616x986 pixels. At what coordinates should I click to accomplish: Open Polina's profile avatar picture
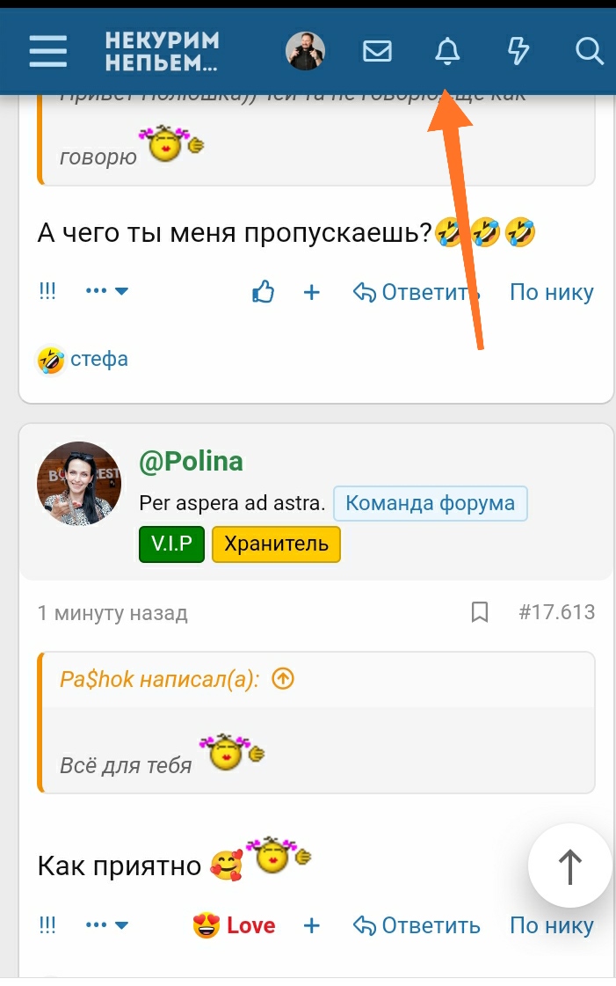pos(79,484)
